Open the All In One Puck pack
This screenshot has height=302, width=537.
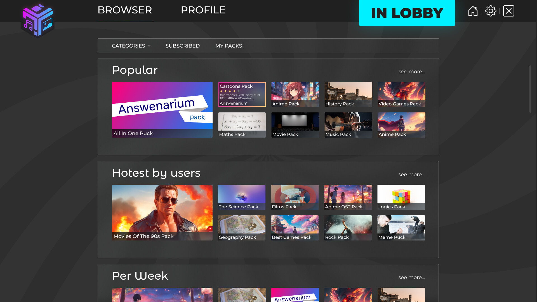pyautogui.click(x=162, y=110)
